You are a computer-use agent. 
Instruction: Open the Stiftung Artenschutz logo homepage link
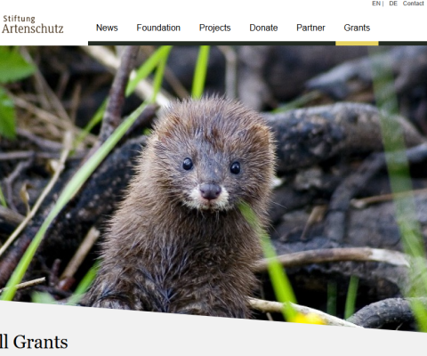pos(33,24)
